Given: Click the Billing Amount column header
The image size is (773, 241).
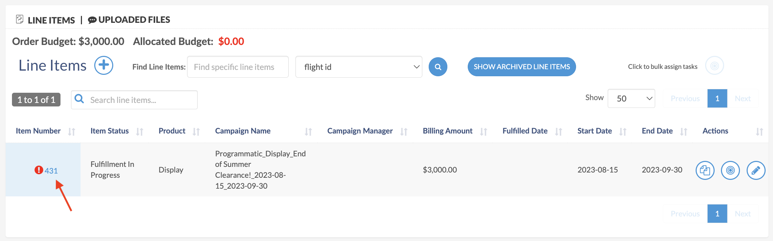Looking at the screenshot, I should tap(447, 131).
